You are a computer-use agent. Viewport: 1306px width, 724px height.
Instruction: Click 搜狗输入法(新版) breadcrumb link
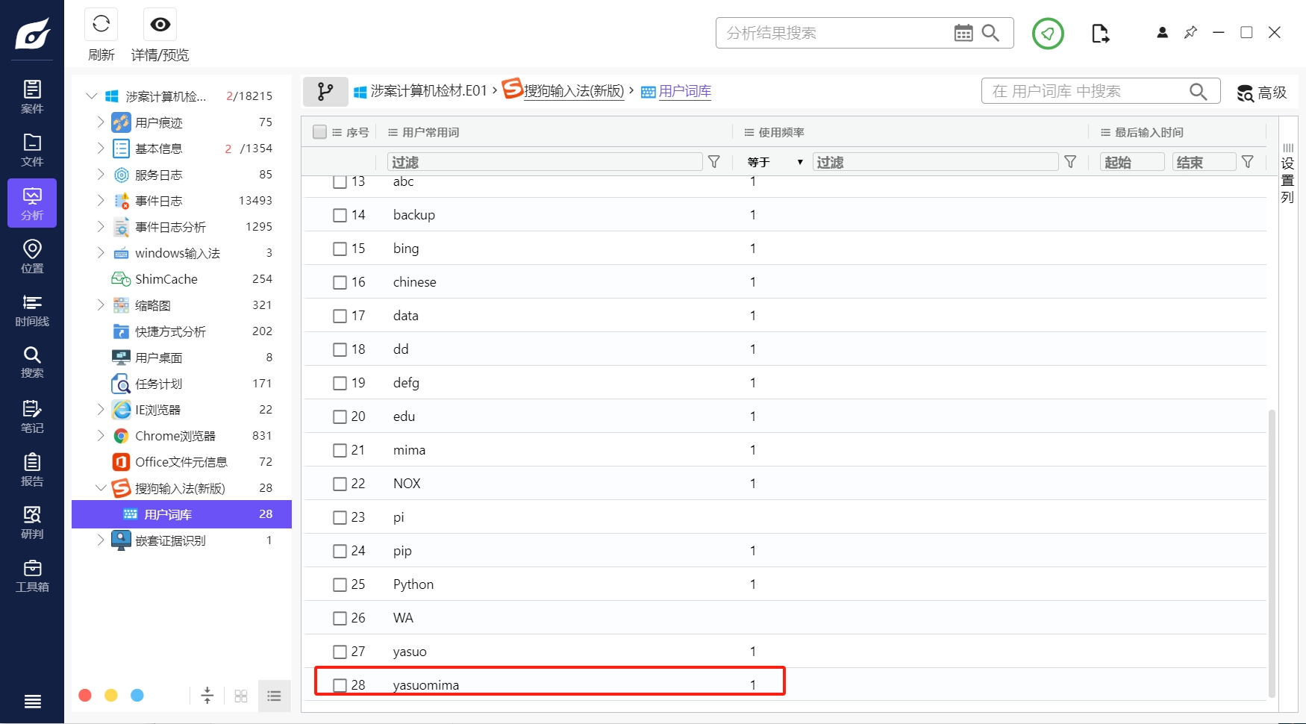point(574,91)
